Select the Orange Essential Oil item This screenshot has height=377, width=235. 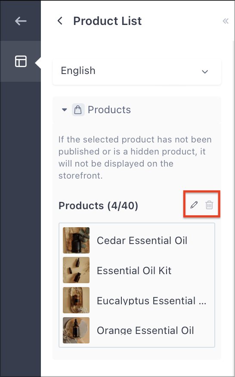(x=136, y=331)
